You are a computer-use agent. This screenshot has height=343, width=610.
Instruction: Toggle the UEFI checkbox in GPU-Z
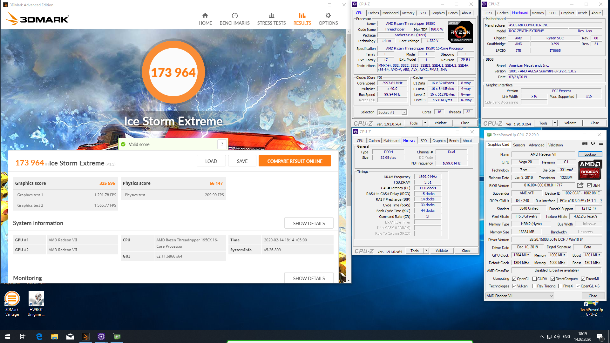point(589,185)
